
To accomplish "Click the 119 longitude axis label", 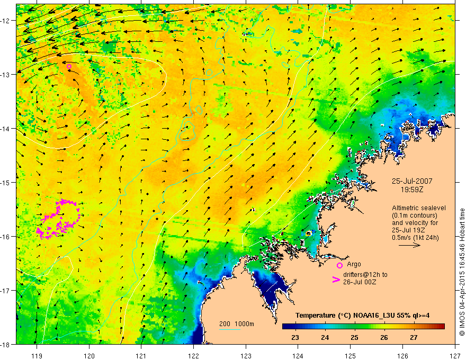I will 37,356.
